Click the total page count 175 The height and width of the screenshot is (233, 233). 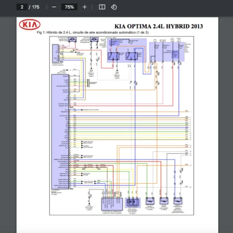[36, 7]
